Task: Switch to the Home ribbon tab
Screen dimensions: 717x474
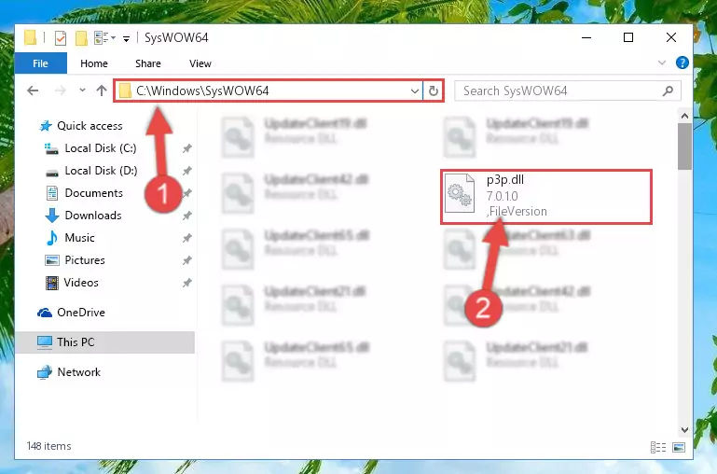Action: (94, 63)
